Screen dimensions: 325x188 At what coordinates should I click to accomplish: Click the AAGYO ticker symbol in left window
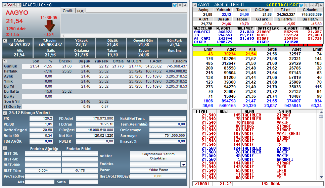tap(17, 13)
